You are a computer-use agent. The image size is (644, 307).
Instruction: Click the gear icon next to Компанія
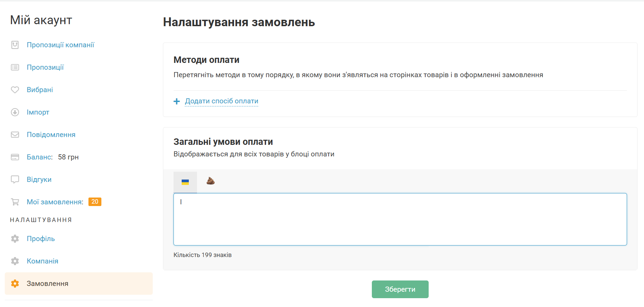tap(15, 261)
